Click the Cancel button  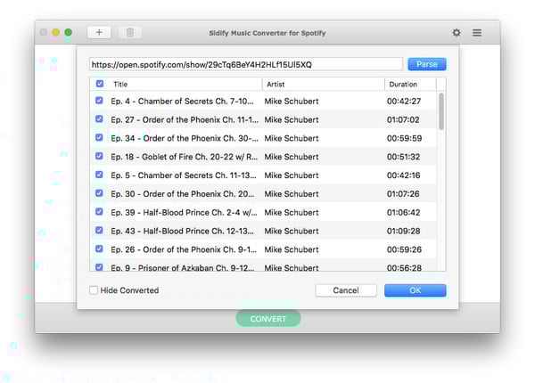[346, 290]
